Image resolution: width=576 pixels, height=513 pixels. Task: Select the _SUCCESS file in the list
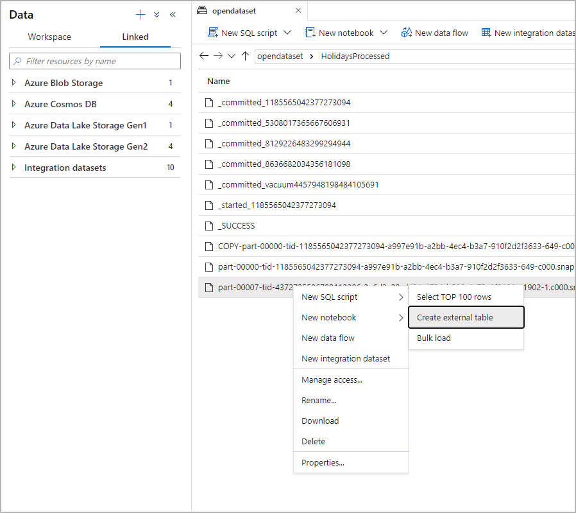point(236,226)
